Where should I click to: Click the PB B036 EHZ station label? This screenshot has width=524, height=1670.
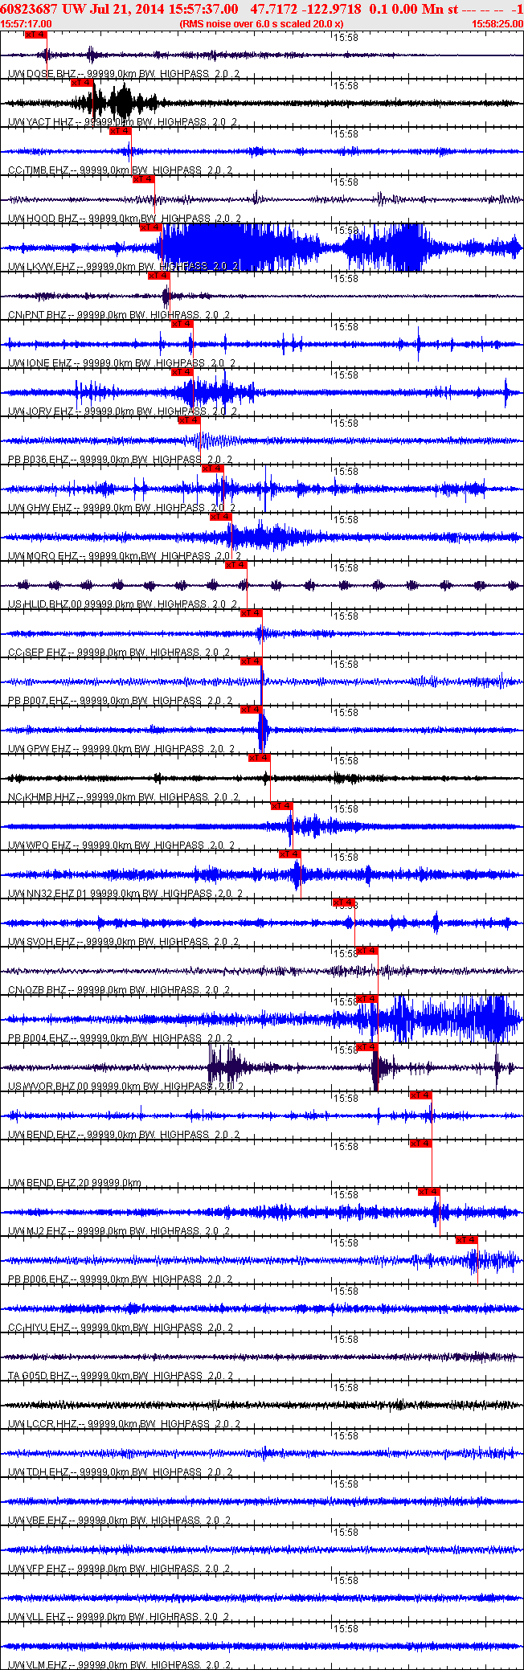click(x=39, y=460)
